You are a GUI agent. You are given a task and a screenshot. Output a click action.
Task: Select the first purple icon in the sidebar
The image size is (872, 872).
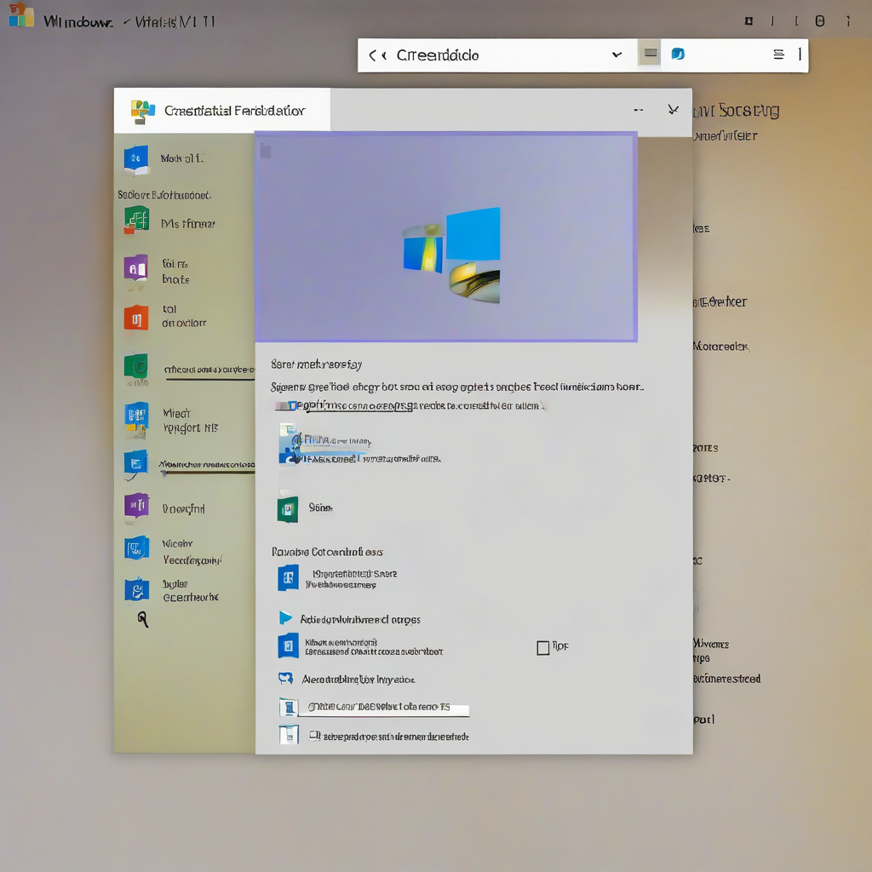click(136, 269)
